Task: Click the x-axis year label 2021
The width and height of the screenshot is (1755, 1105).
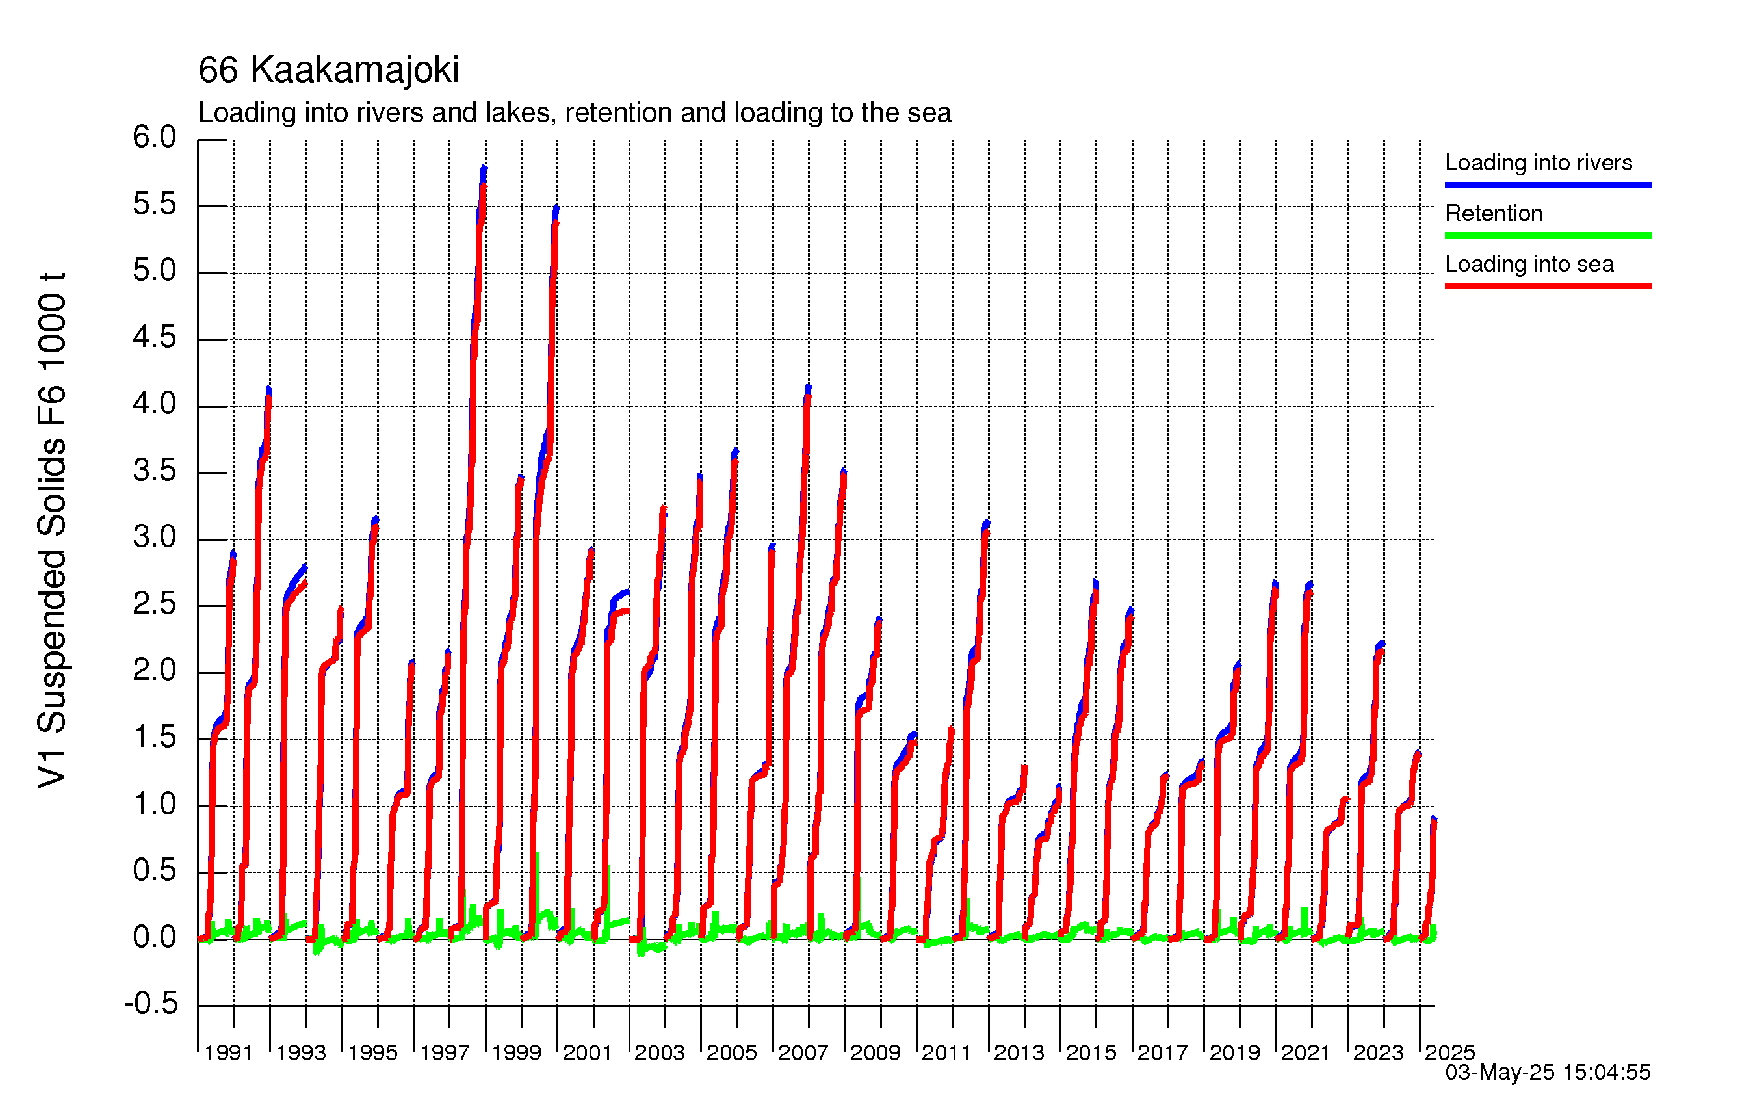Action: click(x=1306, y=1052)
